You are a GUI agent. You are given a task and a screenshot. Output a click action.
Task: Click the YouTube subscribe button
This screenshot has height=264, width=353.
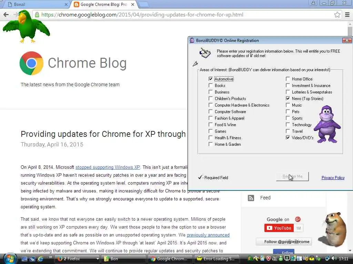tap(279, 228)
